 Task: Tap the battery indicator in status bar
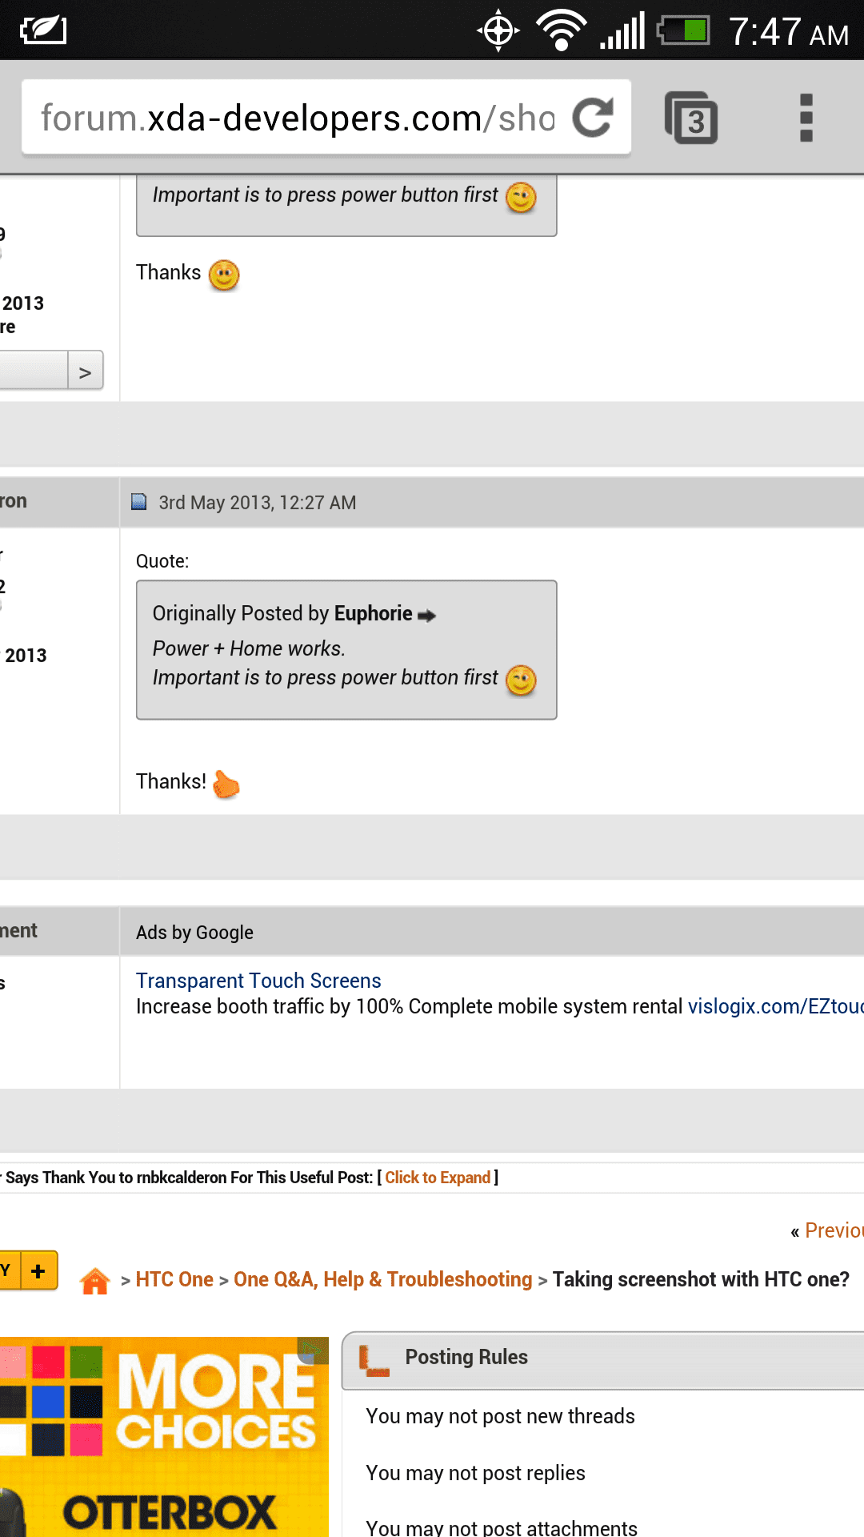click(x=684, y=31)
